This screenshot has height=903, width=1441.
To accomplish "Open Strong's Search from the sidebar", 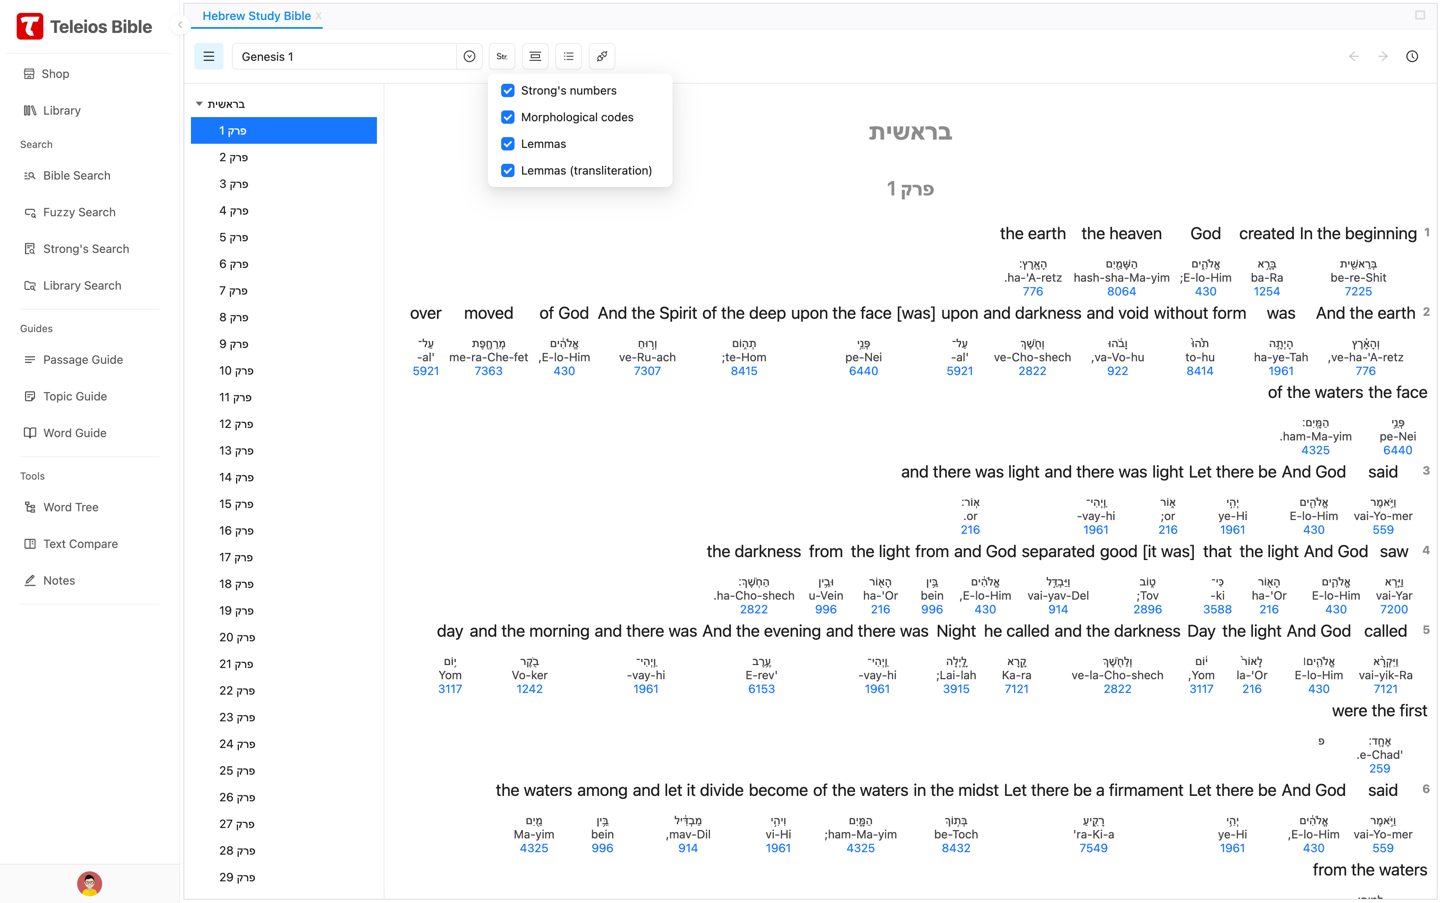I will coord(85,248).
